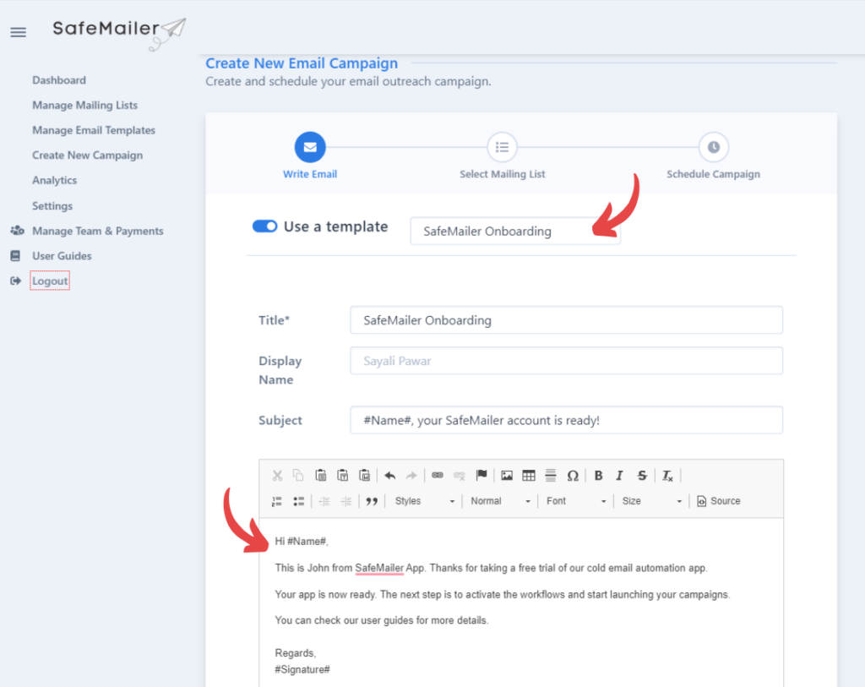
Task: Open Analytics page
Action: (x=54, y=180)
